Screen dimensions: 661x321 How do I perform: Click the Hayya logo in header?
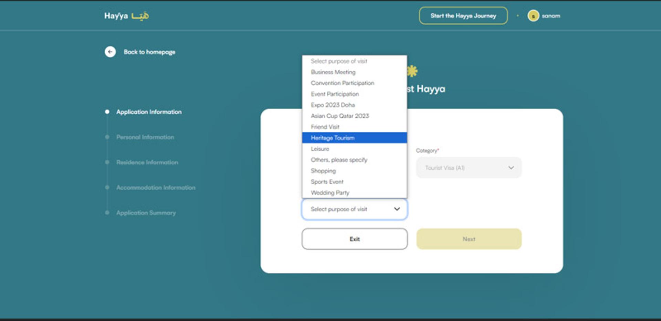[126, 16]
